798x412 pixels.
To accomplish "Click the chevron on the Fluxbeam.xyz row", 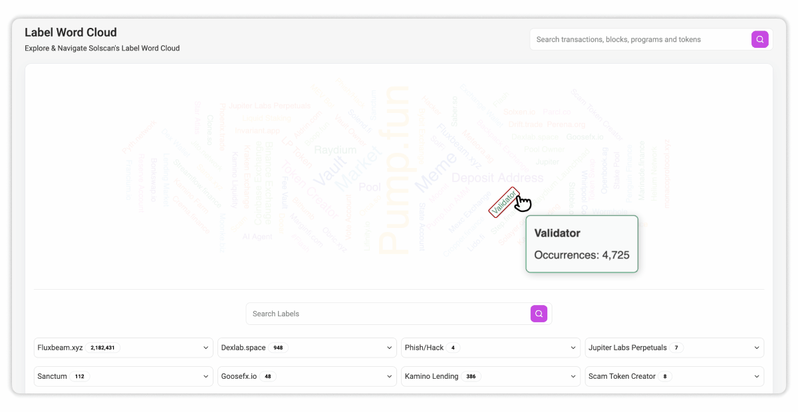I will [x=206, y=348].
